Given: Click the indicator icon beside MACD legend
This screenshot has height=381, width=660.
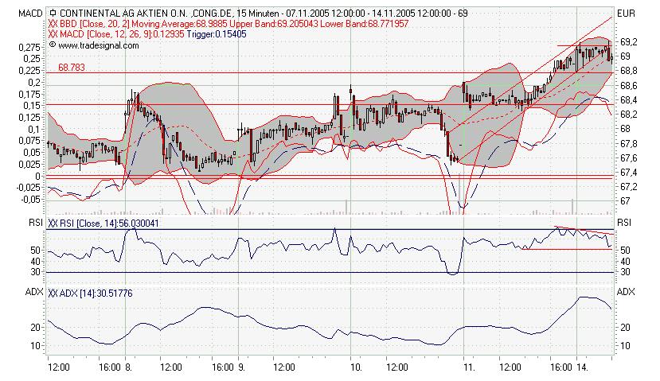Looking at the screenshot, I should (53, 35).
